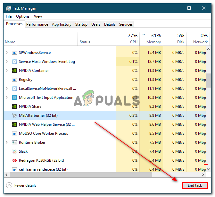
Task: Select the Processes tab
Action: point(14,24)
